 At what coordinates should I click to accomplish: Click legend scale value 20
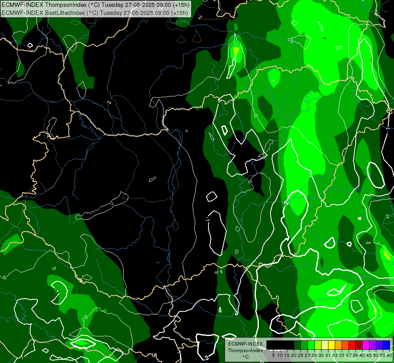coord(294,355)
